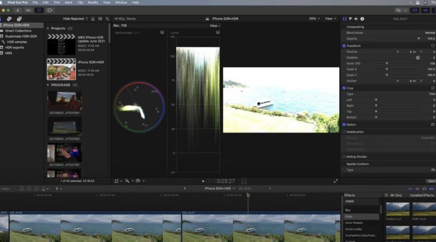Toggle the 4K Only checkbox

tap(386, 195)
